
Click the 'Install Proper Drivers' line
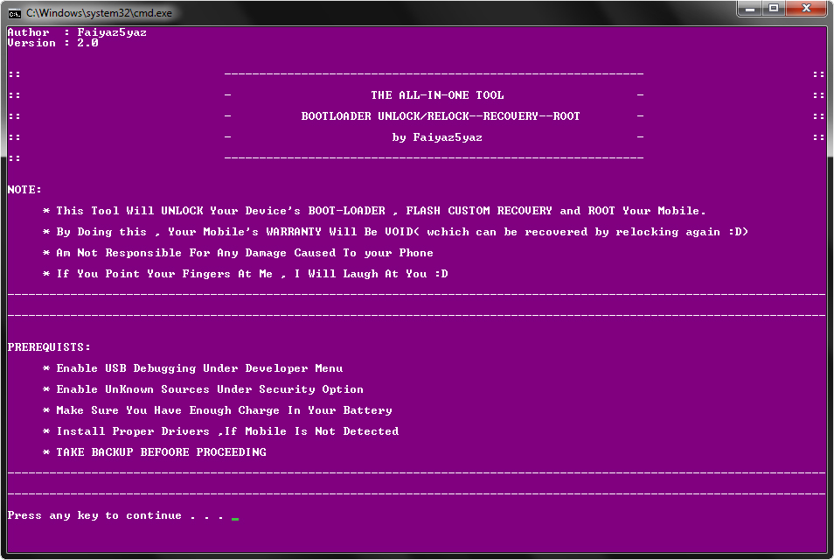tap(227, 431)
